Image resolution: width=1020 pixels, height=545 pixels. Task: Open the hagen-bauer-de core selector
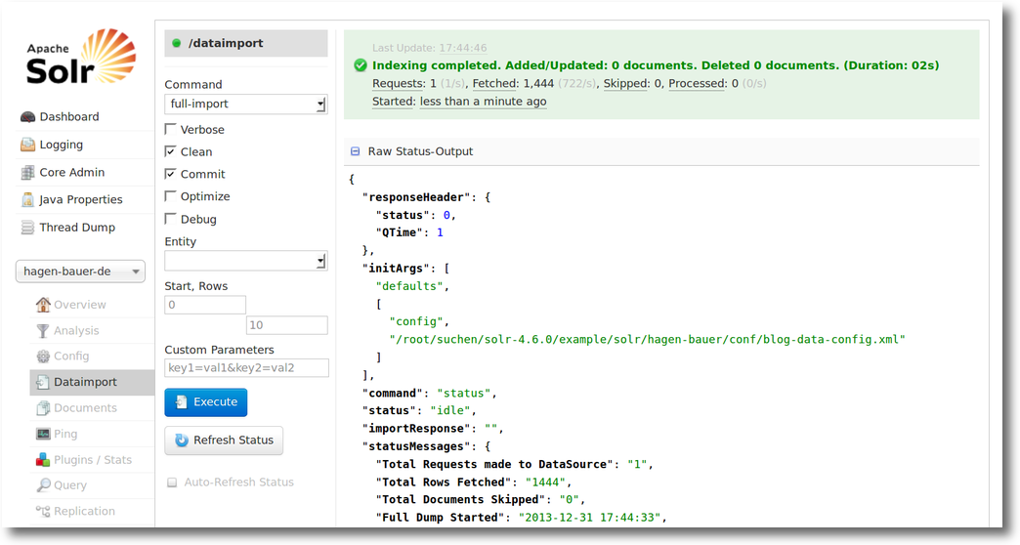pos(81,272)
